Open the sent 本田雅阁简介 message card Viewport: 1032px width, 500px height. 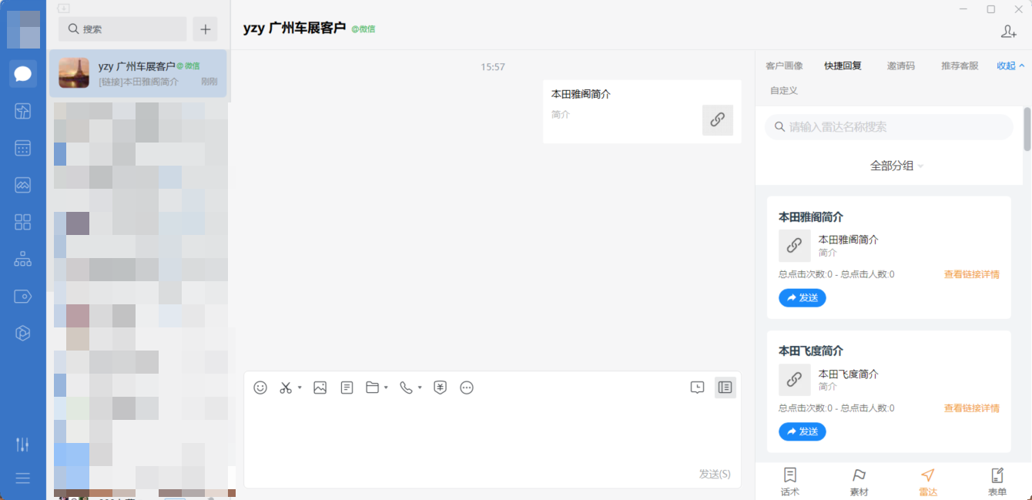tap(642, 112)
